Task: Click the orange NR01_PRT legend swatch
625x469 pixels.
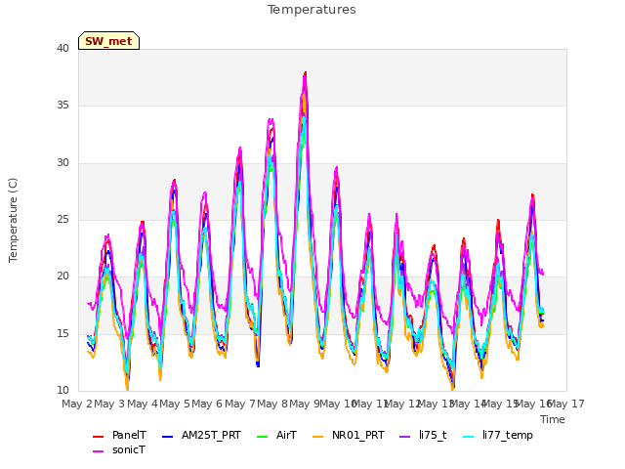Action: click(x=317, y=437)
